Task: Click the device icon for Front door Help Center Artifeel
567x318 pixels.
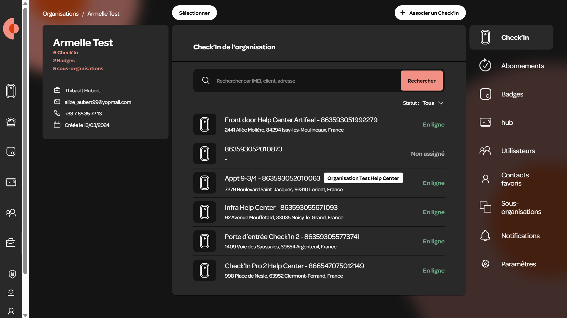Action: (x=205, y=124)
